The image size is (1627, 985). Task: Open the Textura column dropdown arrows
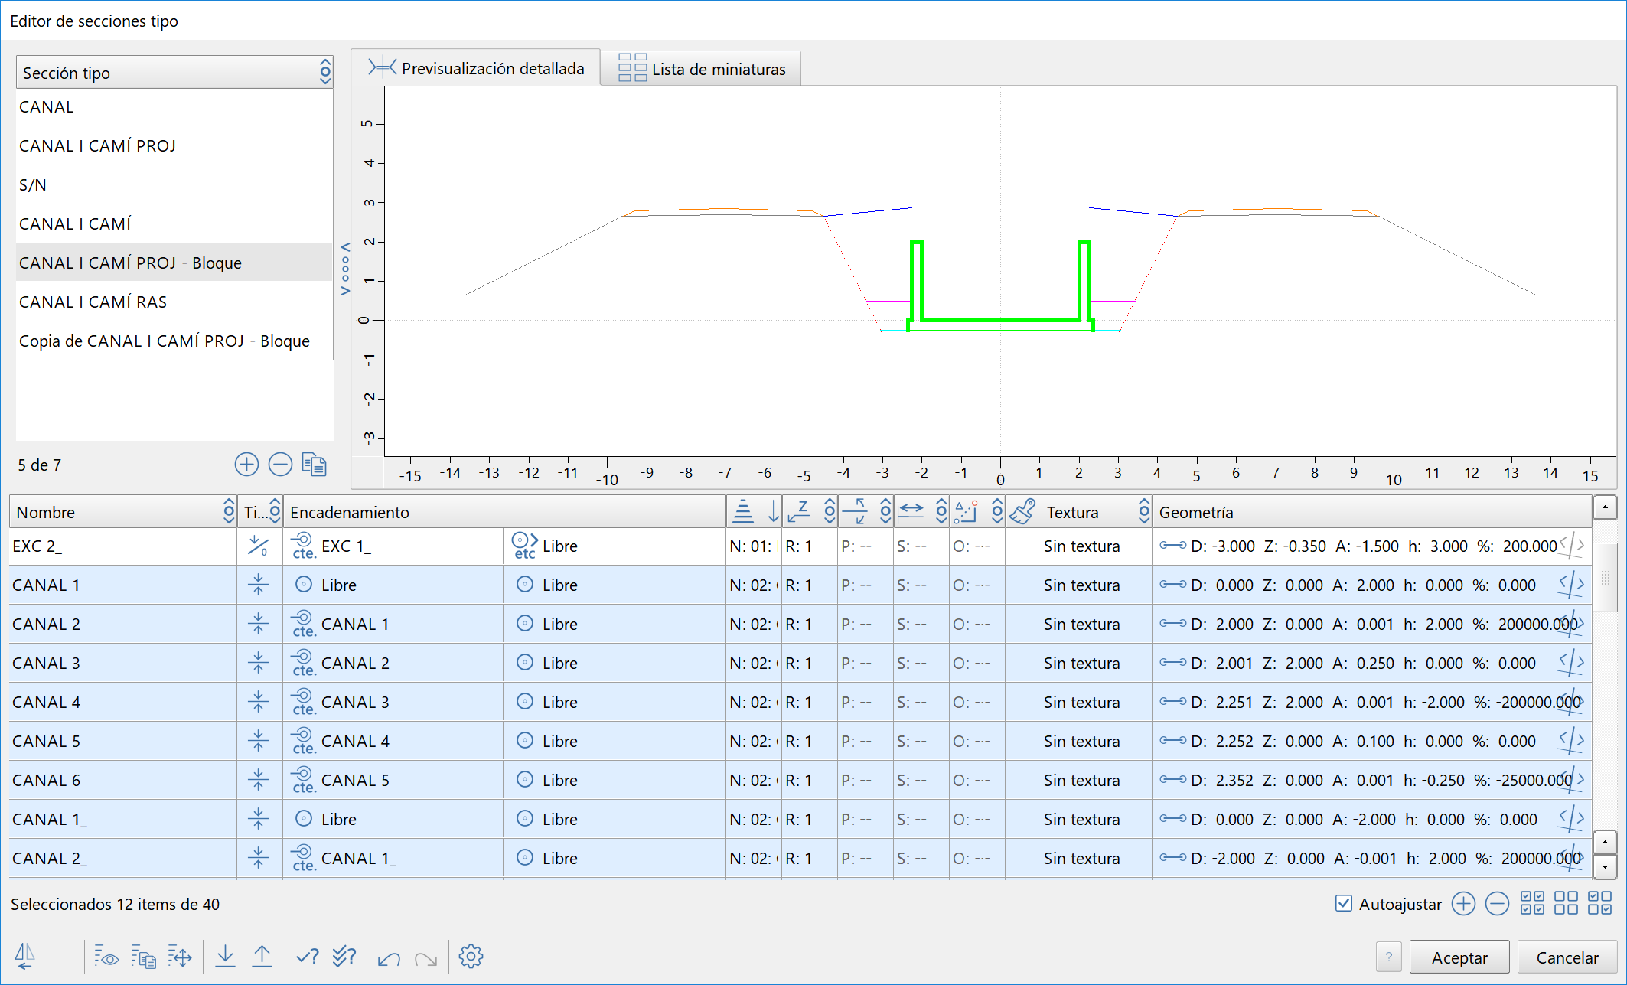1143,512
